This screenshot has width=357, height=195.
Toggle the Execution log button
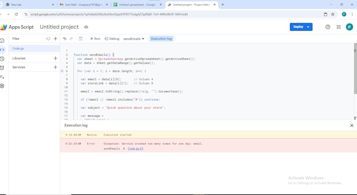tap(161, 39)
